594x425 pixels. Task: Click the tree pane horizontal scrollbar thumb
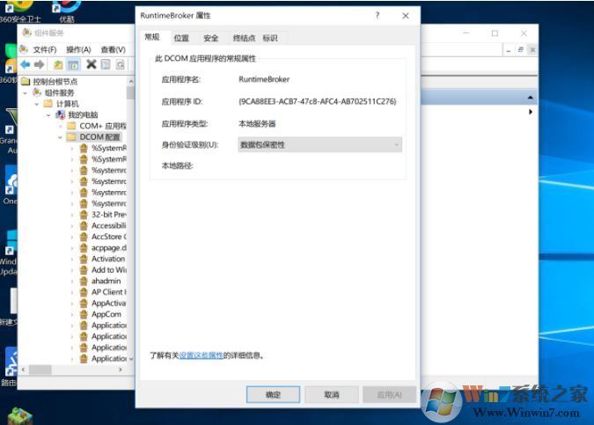tap(40, 370)
